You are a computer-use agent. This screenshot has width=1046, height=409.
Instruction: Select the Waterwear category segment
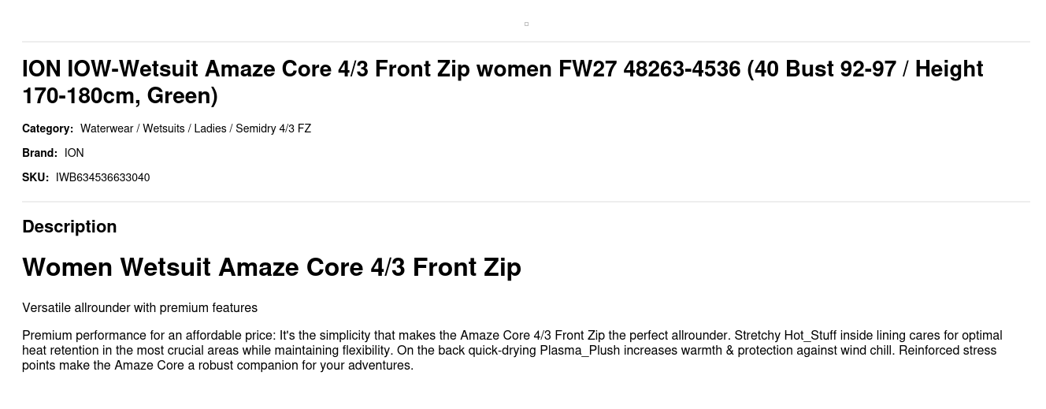106,128
